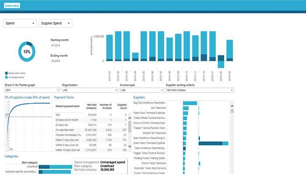
Task: Click the 2016-03 bar in chart
Action: pyautogui.click(x=229, y=50)
